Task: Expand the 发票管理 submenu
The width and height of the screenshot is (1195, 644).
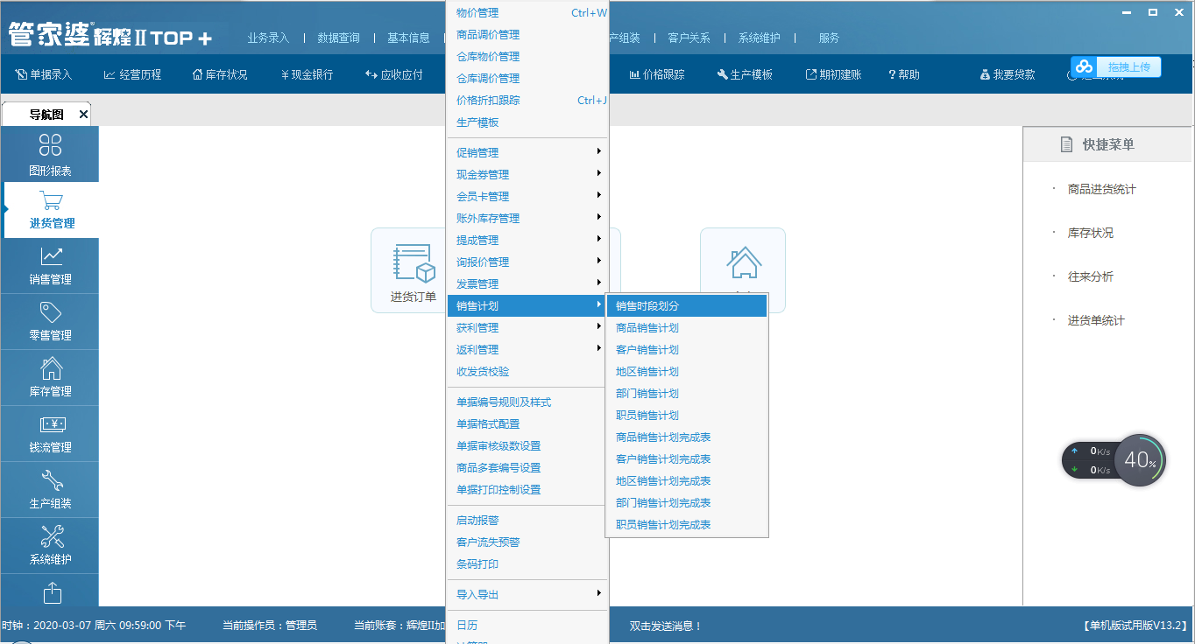Action: pos(527,283)
